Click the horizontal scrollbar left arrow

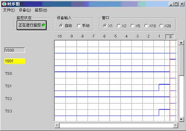coord(57,125)
